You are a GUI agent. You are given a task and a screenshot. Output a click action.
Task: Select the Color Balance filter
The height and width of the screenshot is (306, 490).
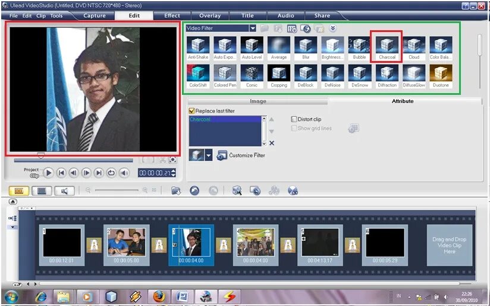tap(441, 45)
